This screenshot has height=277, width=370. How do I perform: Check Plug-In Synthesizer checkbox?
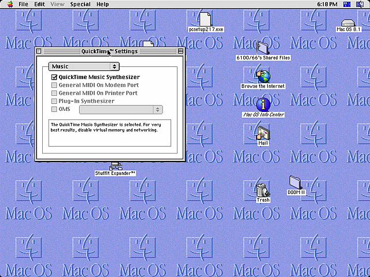(54, 101)
